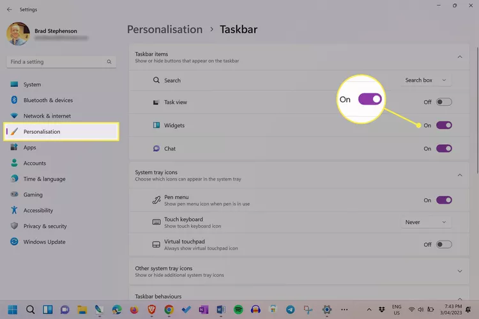Show hidden icons tray chevron

369,309
